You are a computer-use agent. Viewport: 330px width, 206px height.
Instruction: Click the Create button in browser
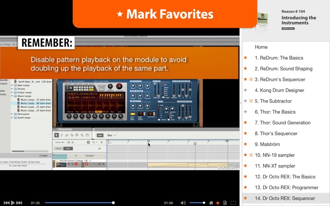point(43,156)
